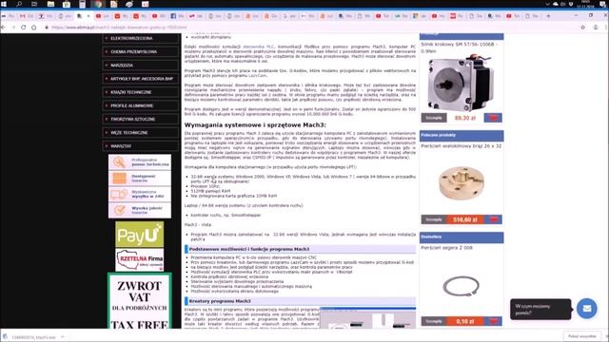Image resolution: width=609 pixels, height=342 pixels.
Task: Expand the downloaded file options arrow
Action: (x=63, y=337)
